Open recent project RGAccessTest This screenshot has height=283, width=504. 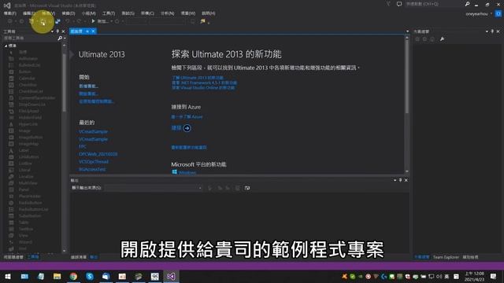click(92, 169)
